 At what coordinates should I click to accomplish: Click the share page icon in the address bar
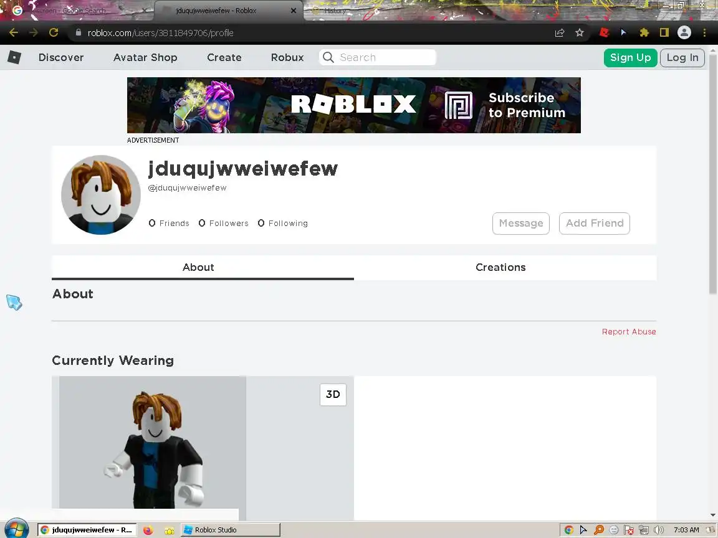(560, 32)
